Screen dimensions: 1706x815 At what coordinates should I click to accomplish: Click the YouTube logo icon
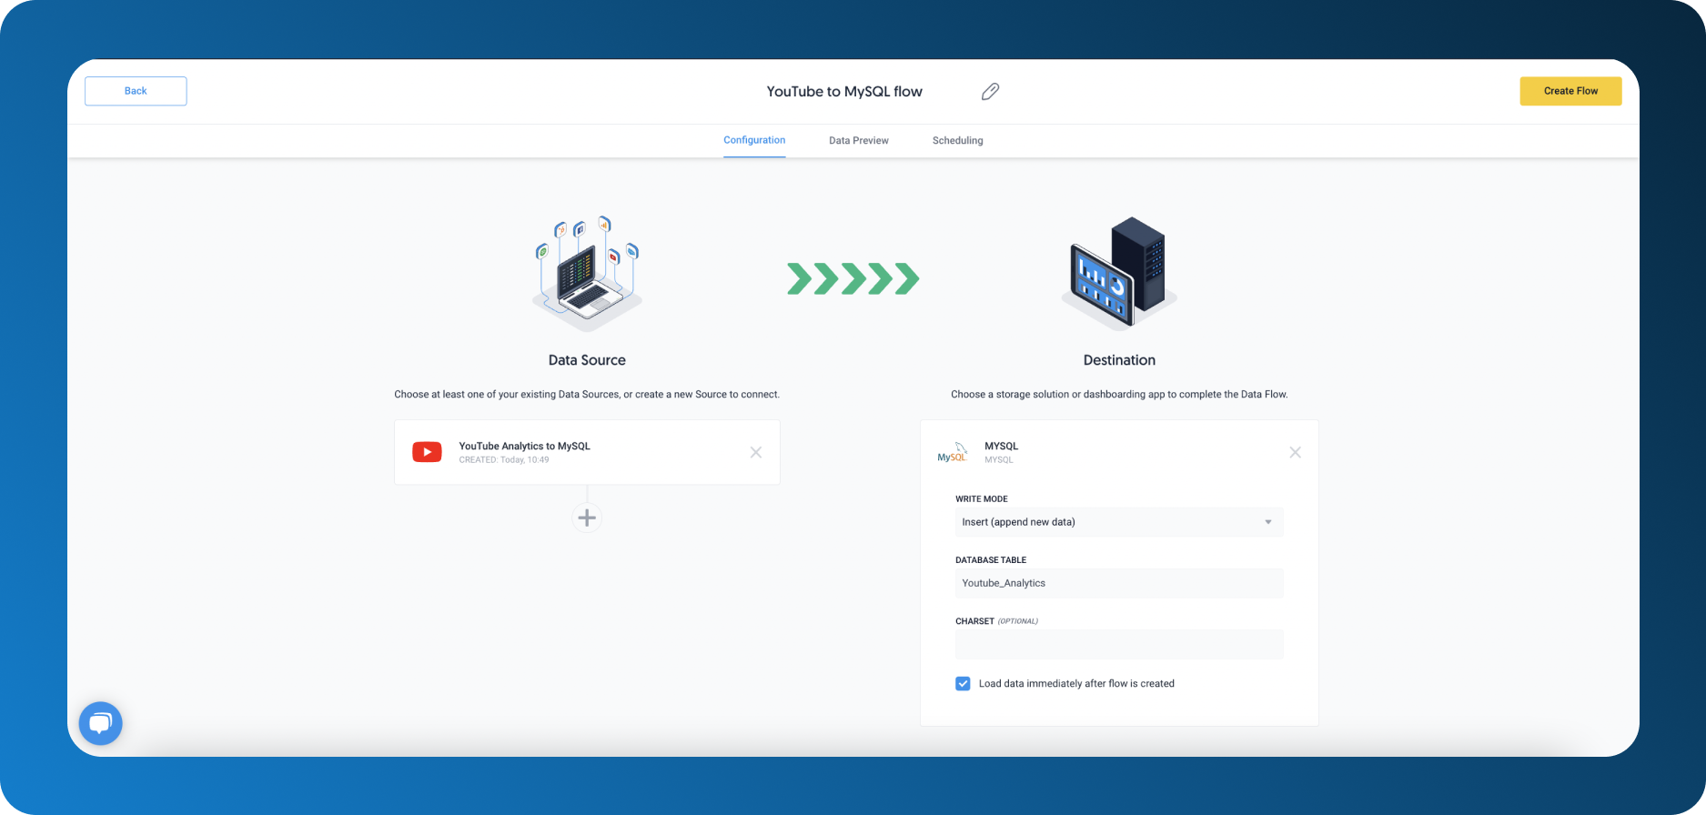[x=427, y=452]
